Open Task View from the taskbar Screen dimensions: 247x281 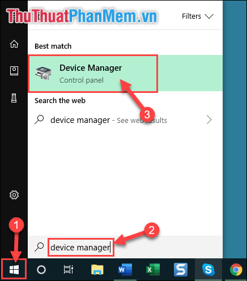69,270
